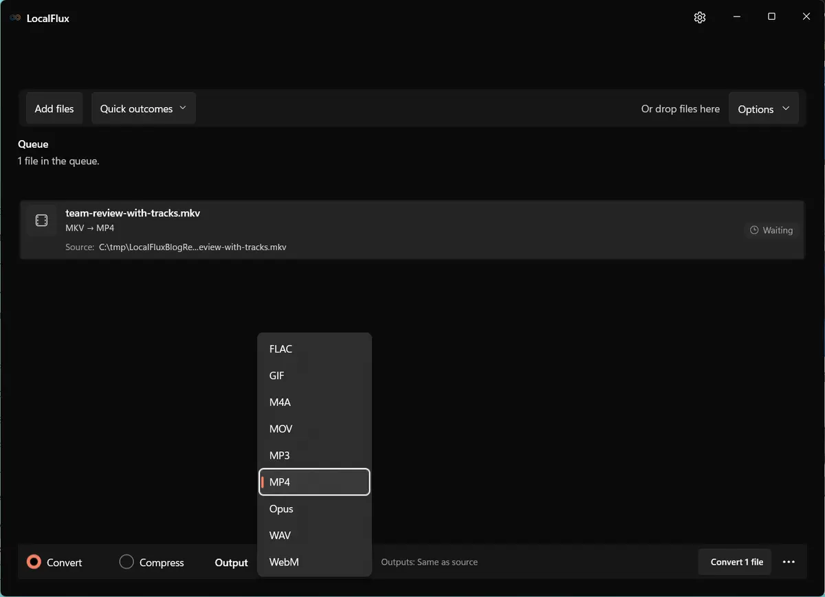Click the LocalFlux infinity logo icon

tap(15, 19)
